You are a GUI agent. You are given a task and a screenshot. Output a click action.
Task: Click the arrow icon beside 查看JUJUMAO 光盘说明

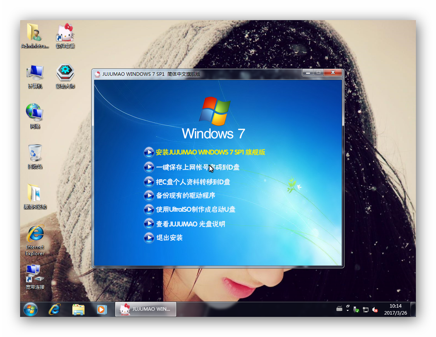(149, 223)
